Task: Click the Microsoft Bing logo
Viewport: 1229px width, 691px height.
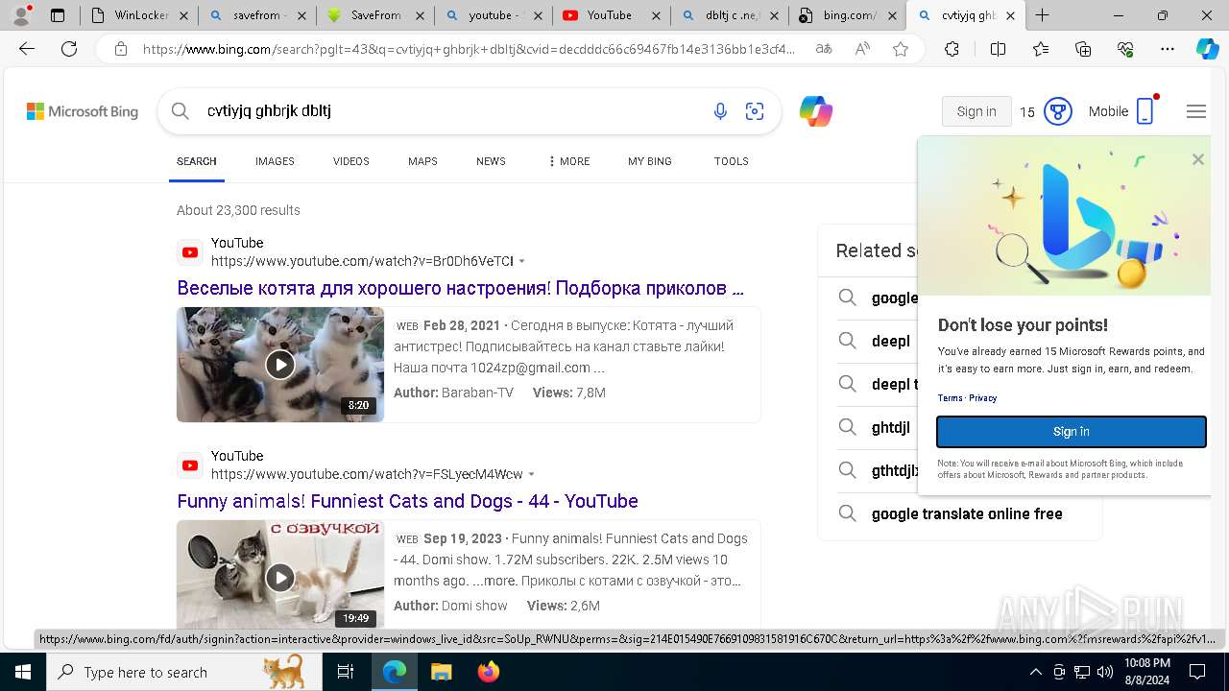Action: tap(83, 111)
